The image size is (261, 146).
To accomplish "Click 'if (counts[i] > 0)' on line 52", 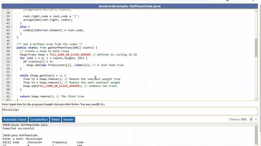I will (x=38, y=62).
